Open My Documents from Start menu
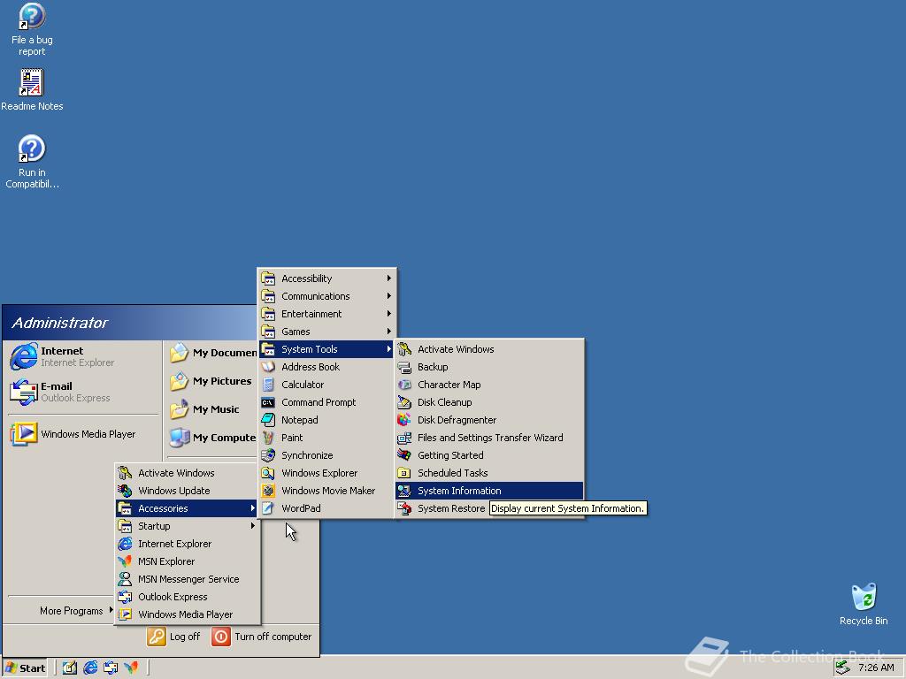The height and width of the screenshot is (679, 906). 211,353
